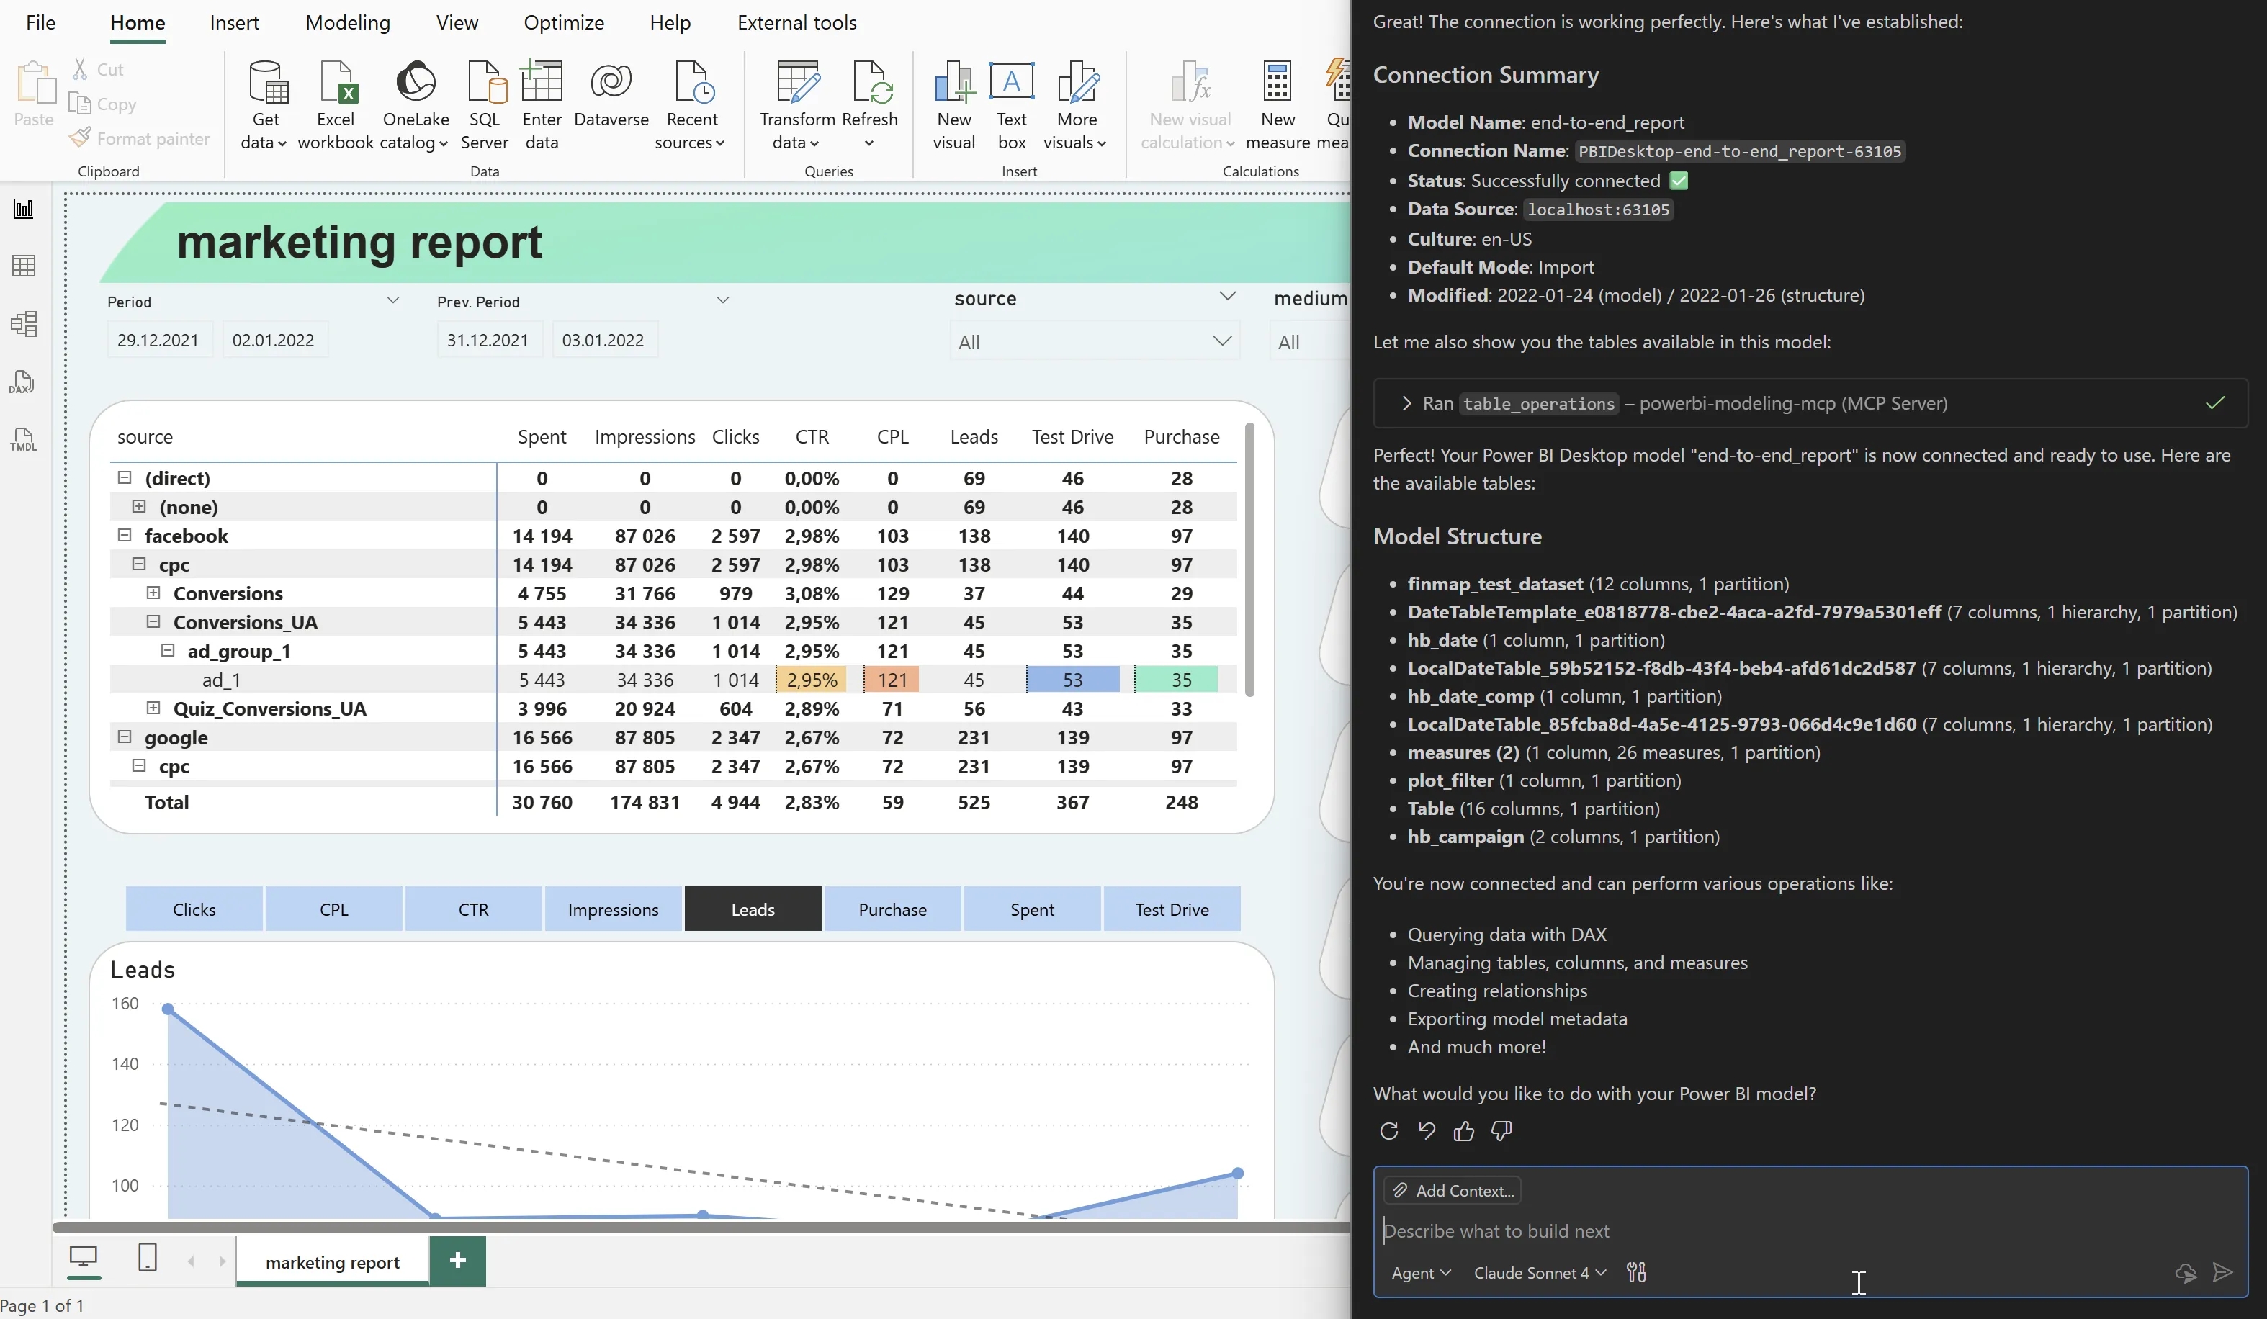
Task: Select the Clicks metric button
Action: point(194,909)
